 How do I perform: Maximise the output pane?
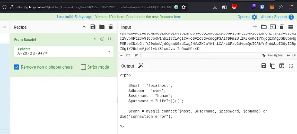coord(291,66)
